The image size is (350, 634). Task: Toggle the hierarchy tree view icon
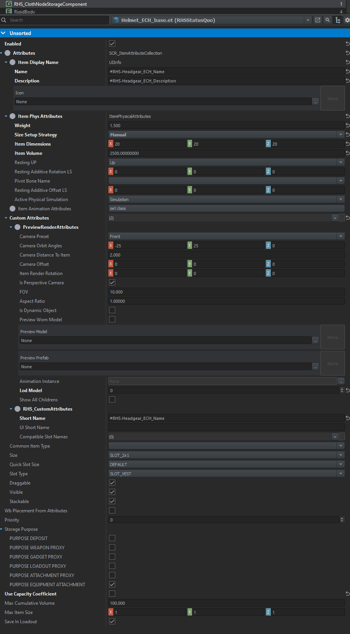coord(338,20)
